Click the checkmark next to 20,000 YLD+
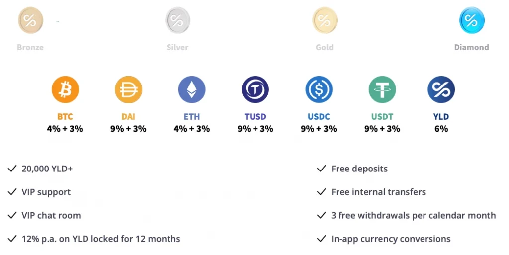This screenshot has height=255, width=509. (x=12, y=169)
